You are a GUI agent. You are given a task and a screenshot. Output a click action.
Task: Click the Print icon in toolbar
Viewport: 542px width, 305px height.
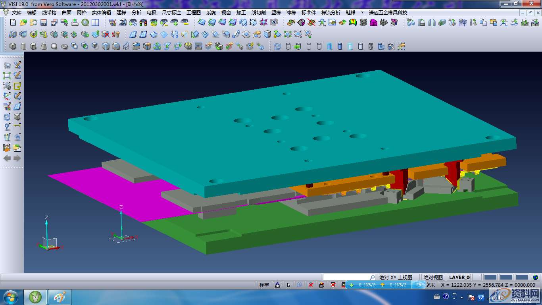[x=75, y=23]
